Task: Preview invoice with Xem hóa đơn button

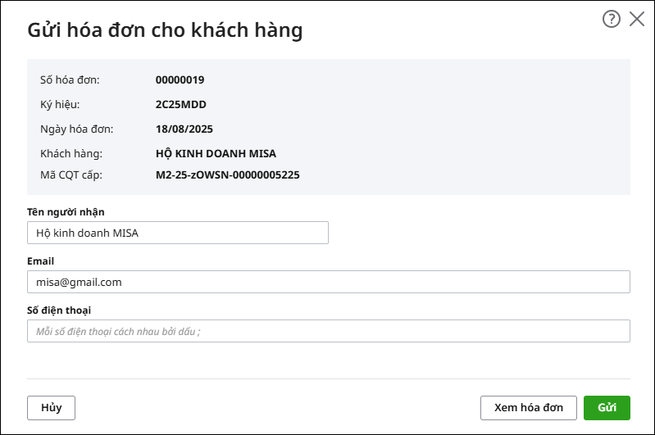Action: click(x=529, y=407)
